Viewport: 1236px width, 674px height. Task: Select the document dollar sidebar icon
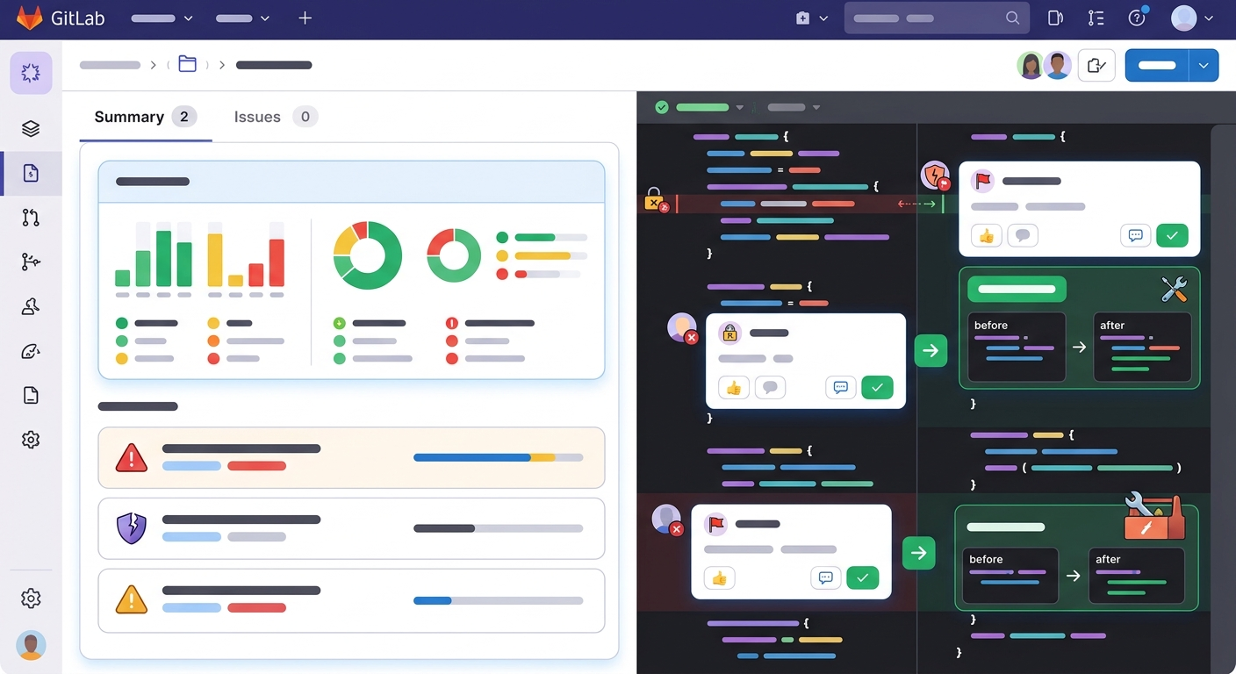[31, 173]
